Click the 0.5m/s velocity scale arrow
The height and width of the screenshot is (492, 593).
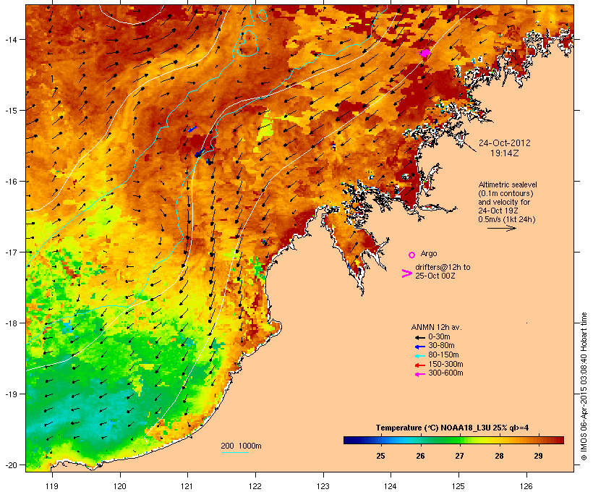tap(502, 228)
